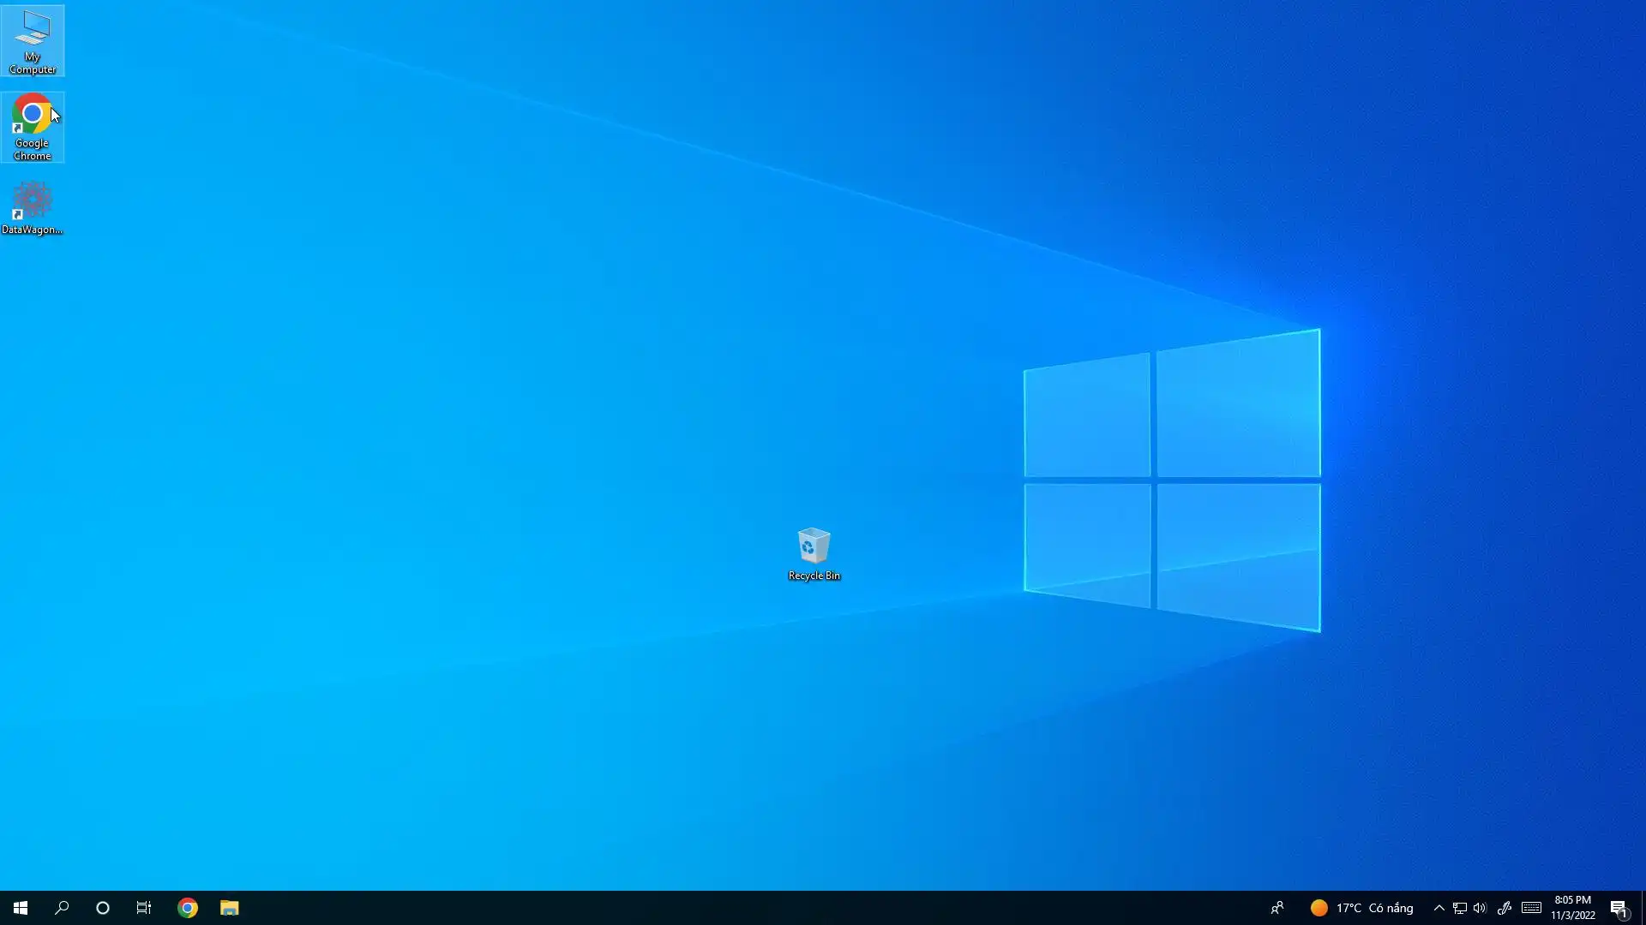The width and height of the screenshot is (1646, 925).
Task: Open the 17°C weather widget
Action: pos(1361,908)
